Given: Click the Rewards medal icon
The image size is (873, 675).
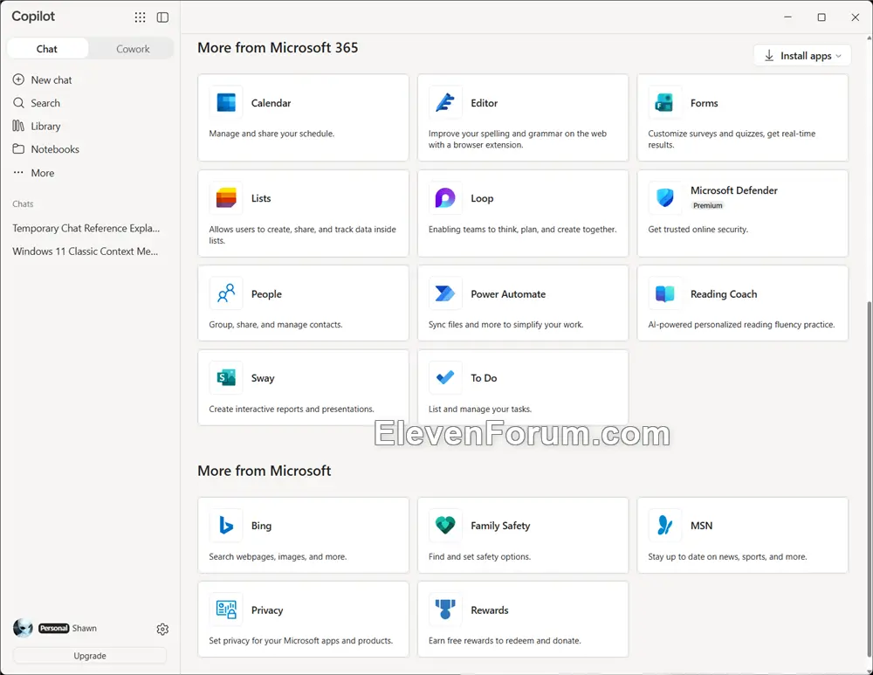Looking at the screenshot, I should pos(445,610).
